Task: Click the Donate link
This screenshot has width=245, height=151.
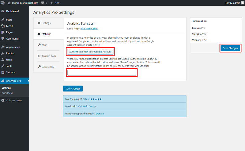Action: 100,114
